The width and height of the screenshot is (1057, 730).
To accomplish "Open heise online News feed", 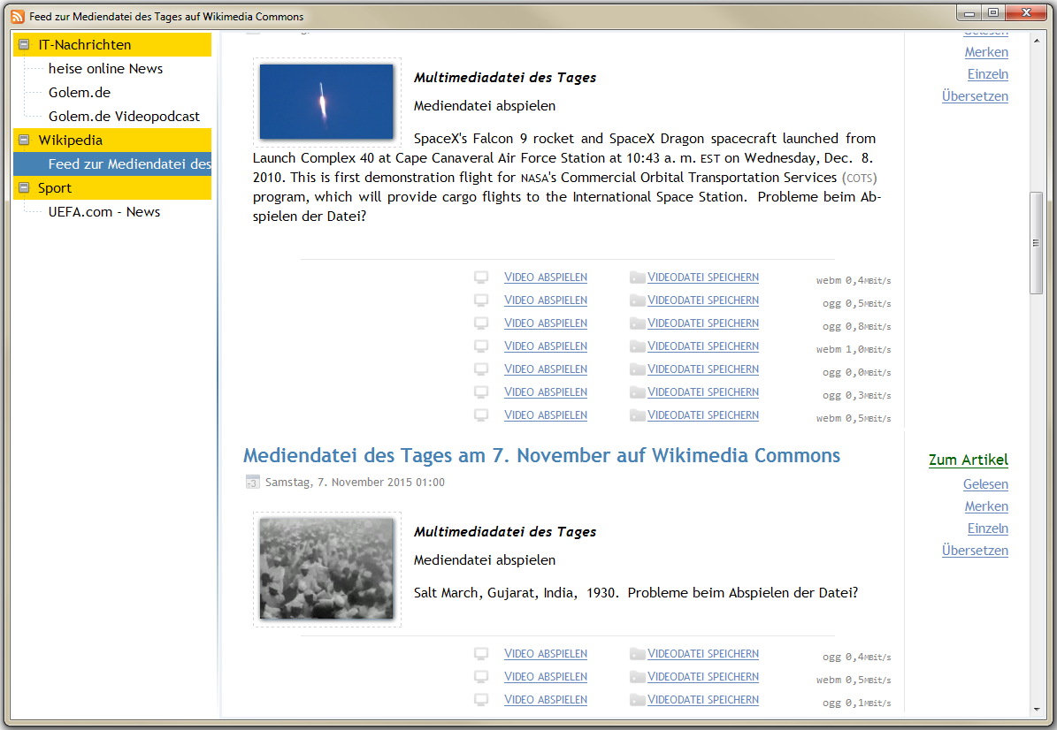I will coord(105,69).
